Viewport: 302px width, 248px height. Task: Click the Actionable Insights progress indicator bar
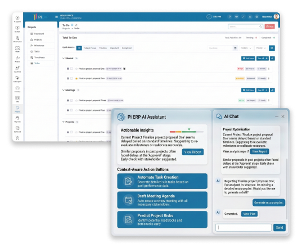187,132
